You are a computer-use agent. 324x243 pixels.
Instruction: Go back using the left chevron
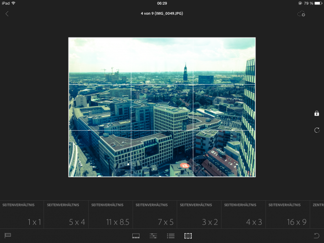pyautogui.click(x=7, y=14)
